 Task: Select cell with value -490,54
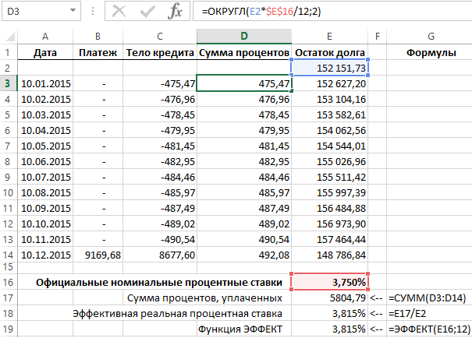pos(160,239)
